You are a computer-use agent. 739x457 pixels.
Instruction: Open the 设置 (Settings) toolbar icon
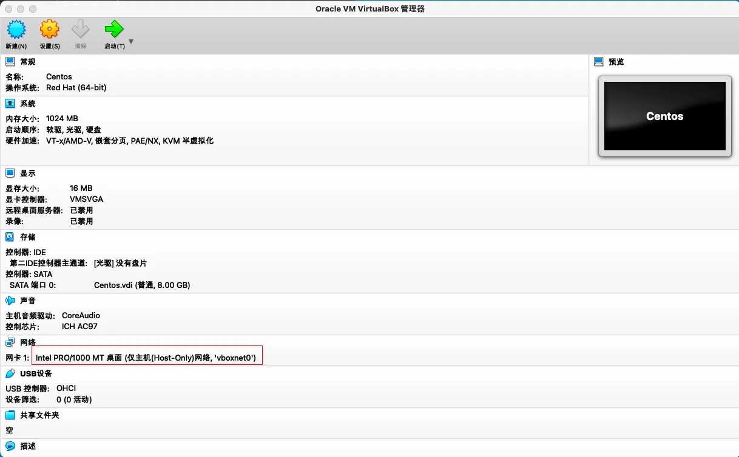[x=49, y=28]
